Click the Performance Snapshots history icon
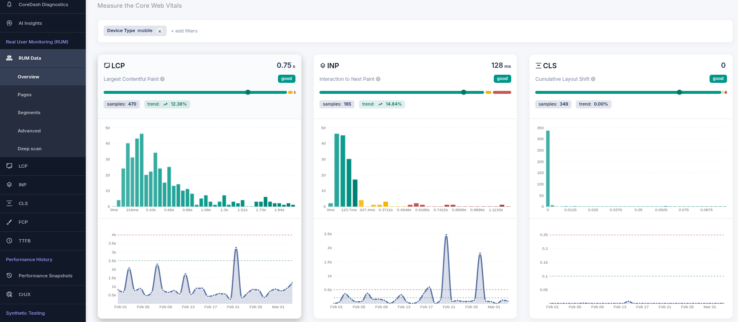 click(x=9, y=276)
